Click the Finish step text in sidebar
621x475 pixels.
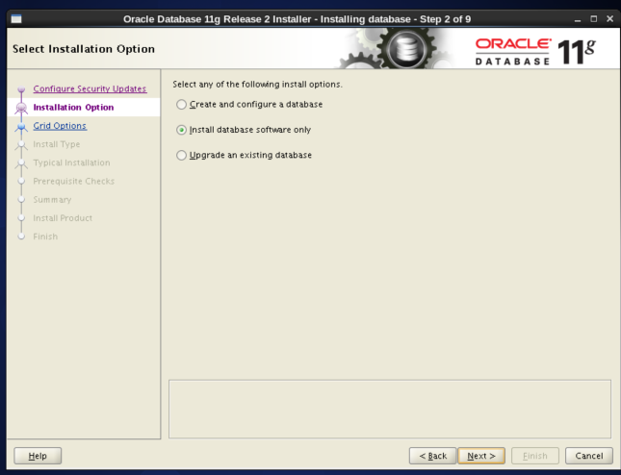pos(45,237)
